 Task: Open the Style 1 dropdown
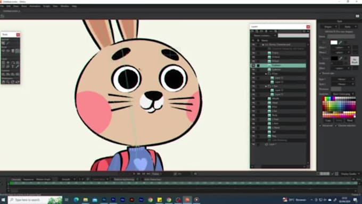(343, 79)
